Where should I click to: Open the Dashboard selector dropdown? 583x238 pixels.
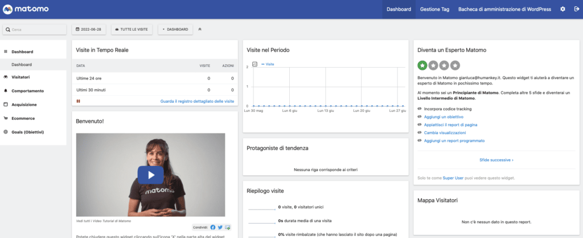coord(175,29)
